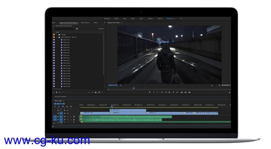Click the Project panel search field

[x=63, y=29]
